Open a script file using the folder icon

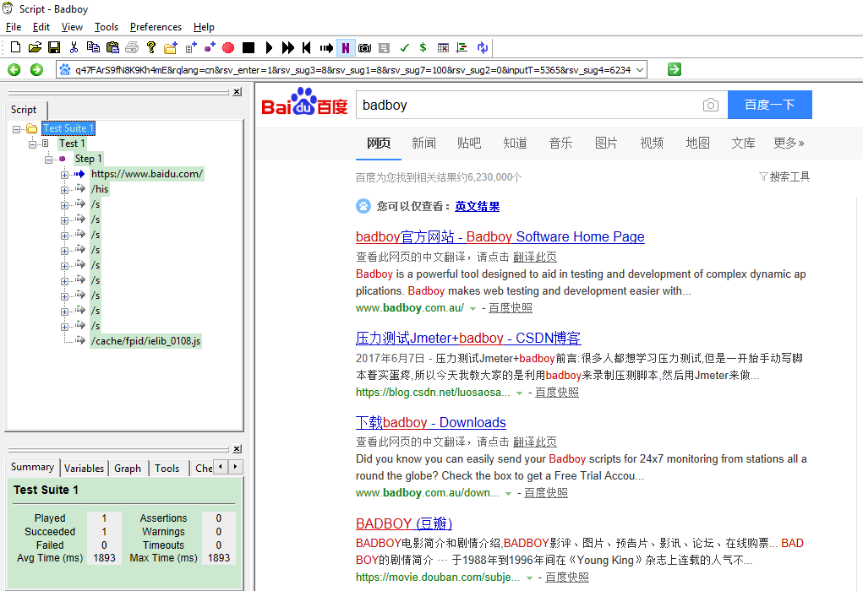pyautogui.click(x=36, y=48)
